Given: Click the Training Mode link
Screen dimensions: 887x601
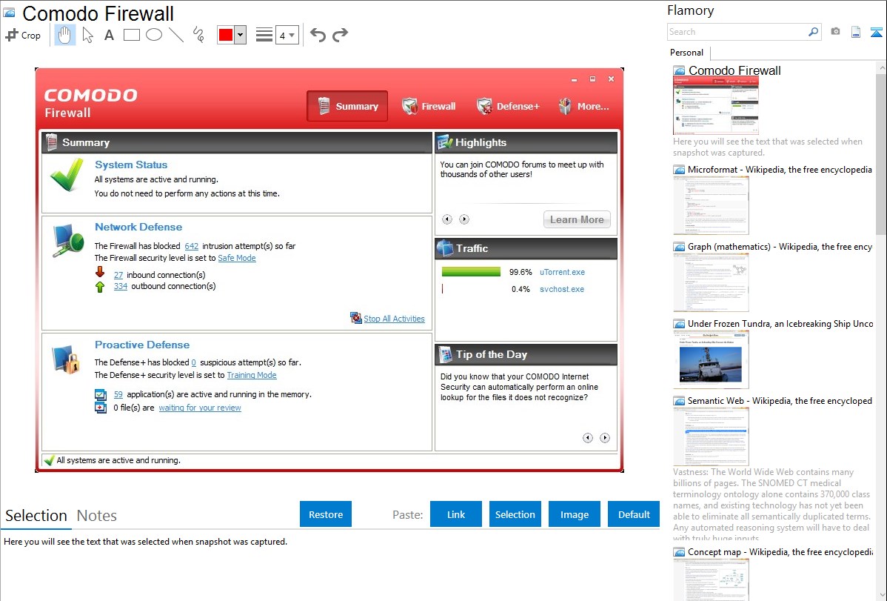Looking at the screenshot, I should 252,375.
